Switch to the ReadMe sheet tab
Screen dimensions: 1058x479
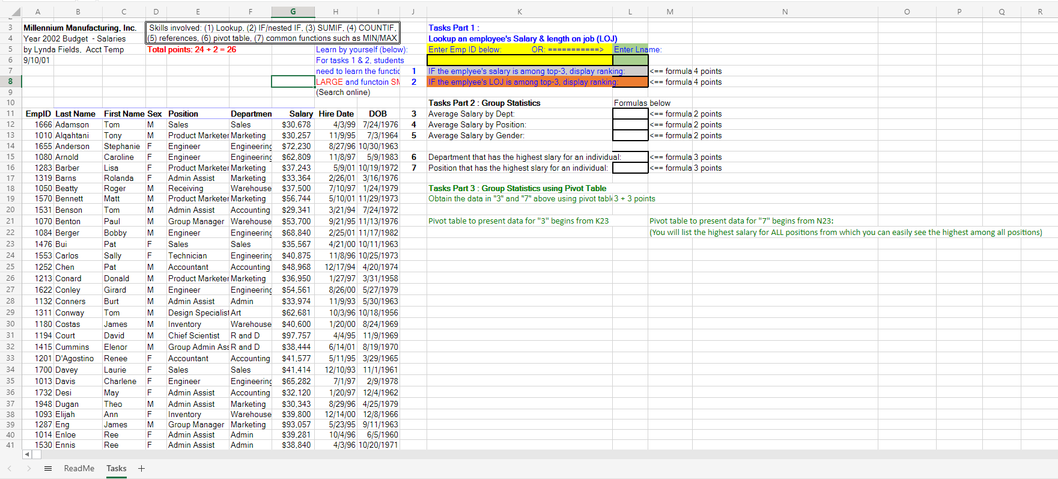click(x=79, y=468)
